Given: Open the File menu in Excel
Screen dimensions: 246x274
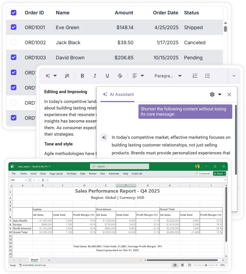Looking at the screenshot, I should click(14, 173).
